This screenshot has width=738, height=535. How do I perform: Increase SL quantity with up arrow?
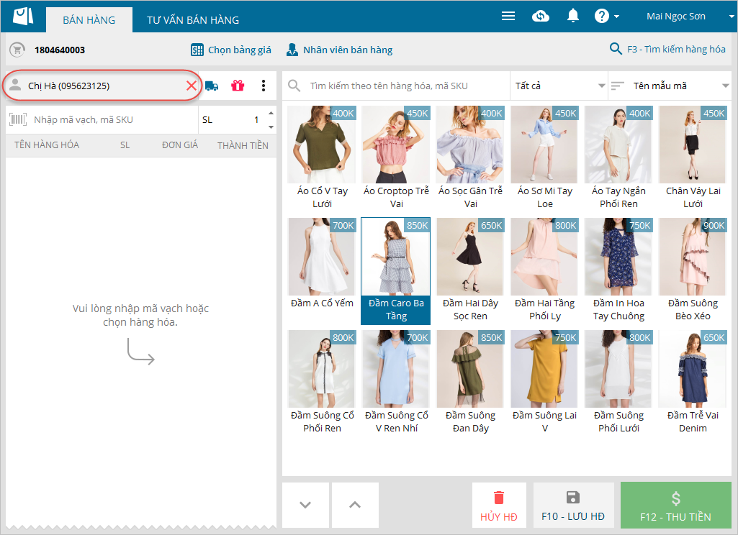(x=271, y=113)
